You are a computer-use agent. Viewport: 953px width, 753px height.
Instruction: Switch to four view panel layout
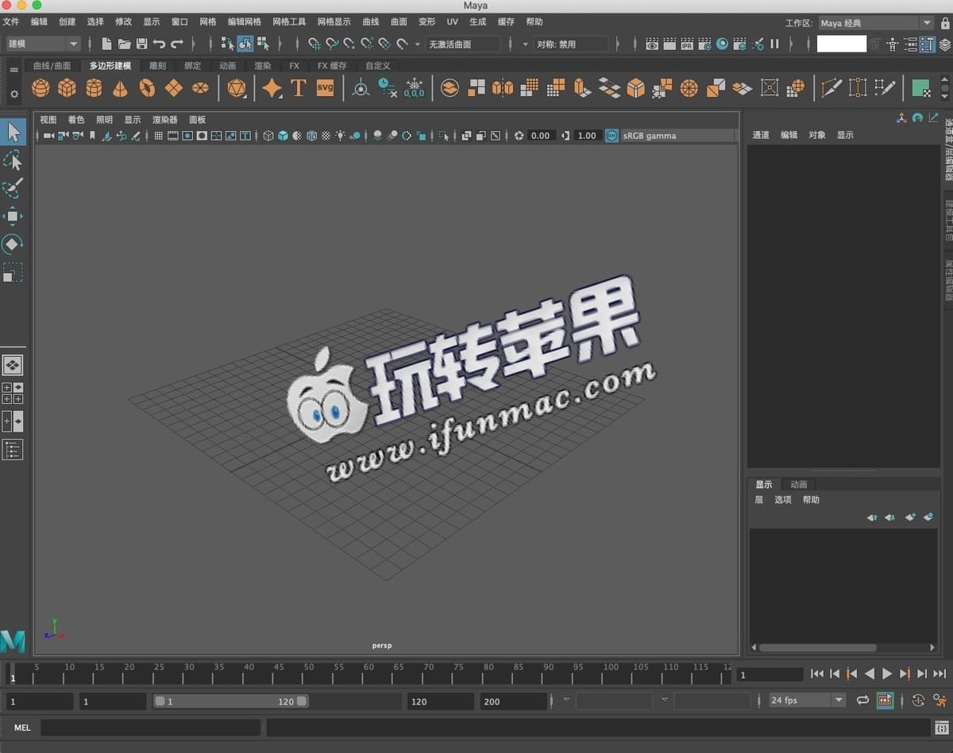pyautogui.click(x=13, y=393)
